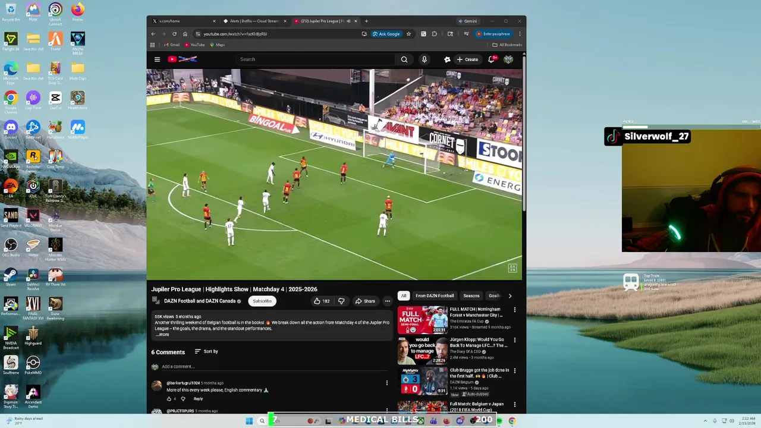Open options menu for Club Brugge video
This screenshot has width=761, height=428.
(515, 370)
